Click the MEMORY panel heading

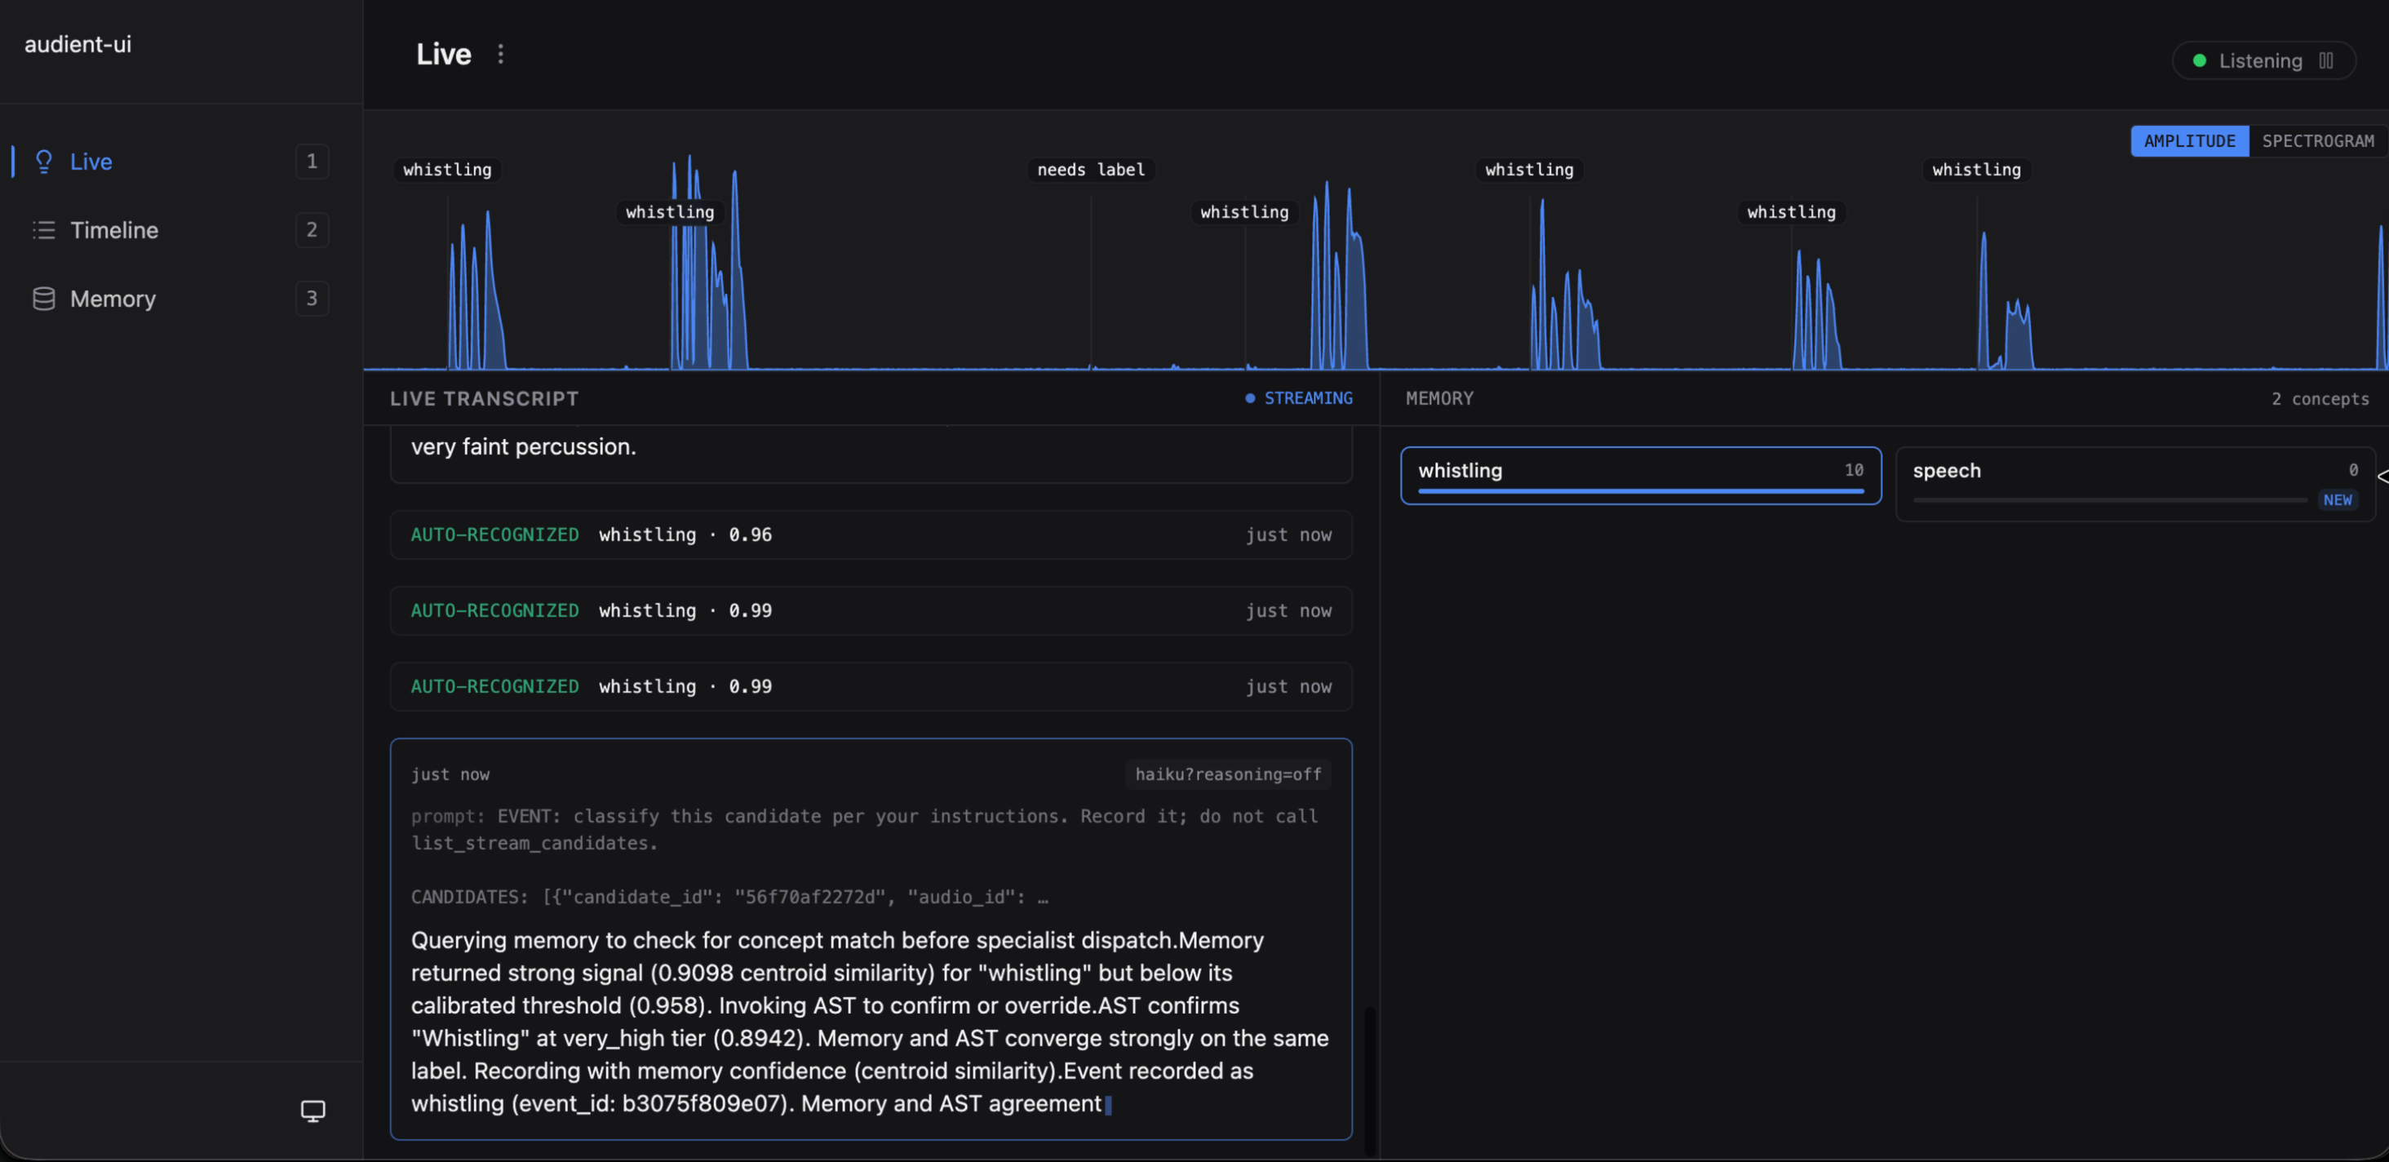click(x=1439, y=399)
